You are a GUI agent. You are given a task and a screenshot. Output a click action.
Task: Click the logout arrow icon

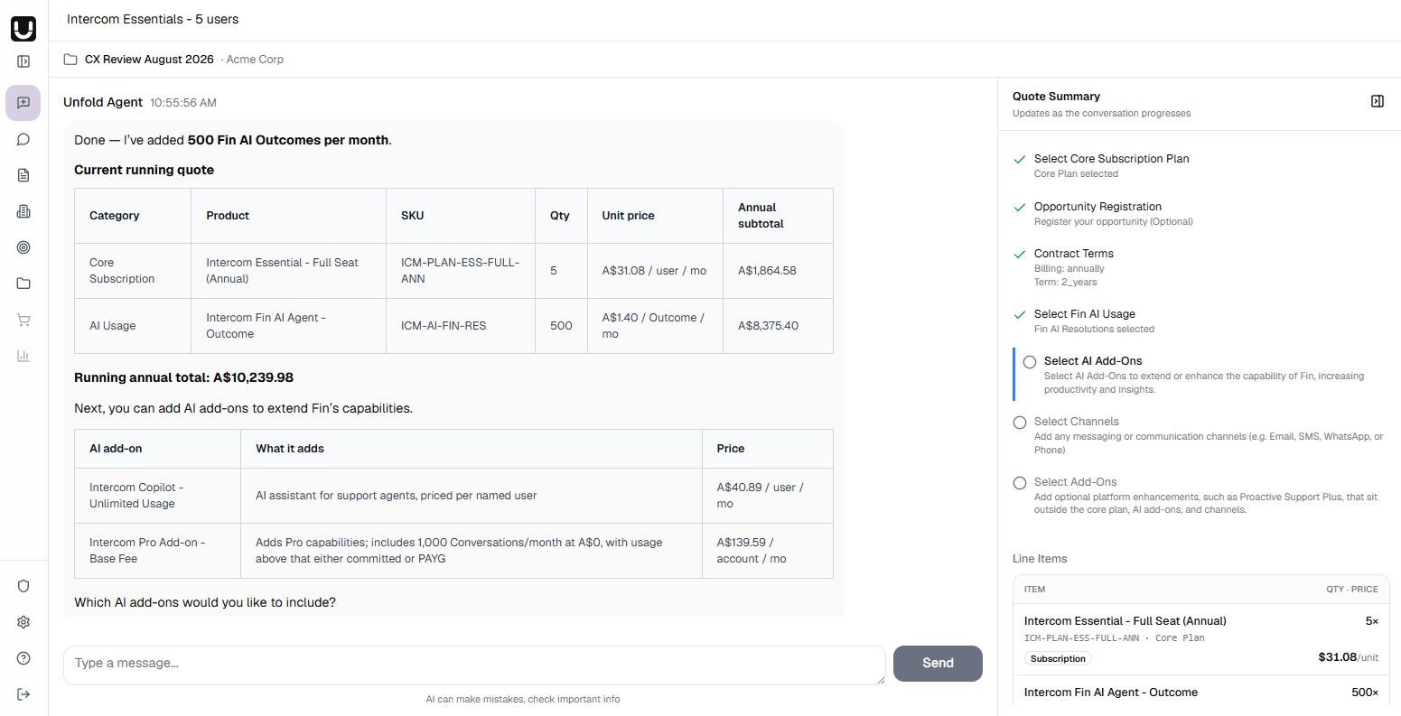point(23,694)
